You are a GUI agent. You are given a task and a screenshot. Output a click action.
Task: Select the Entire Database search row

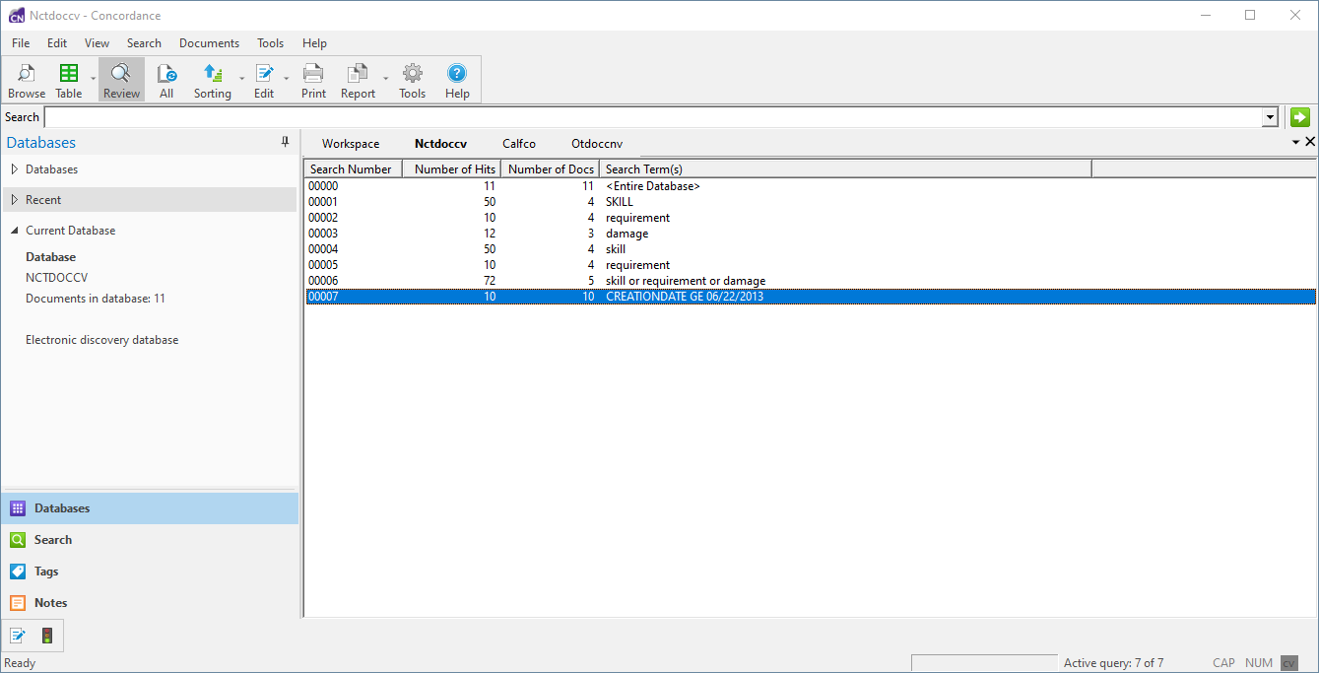click(x=811, y=186)
